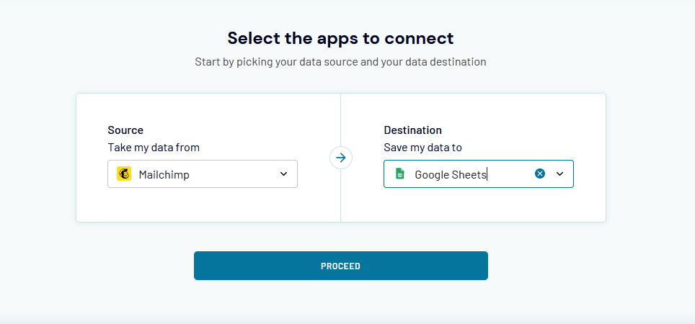Click the Mailchimp monkey logo icon
This screenshot has height=324, width=695.
coord(123,174)
